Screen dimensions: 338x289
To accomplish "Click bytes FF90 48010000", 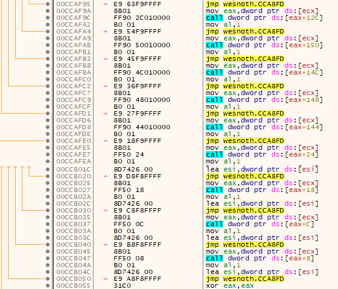I will click(x=142, y=99).
